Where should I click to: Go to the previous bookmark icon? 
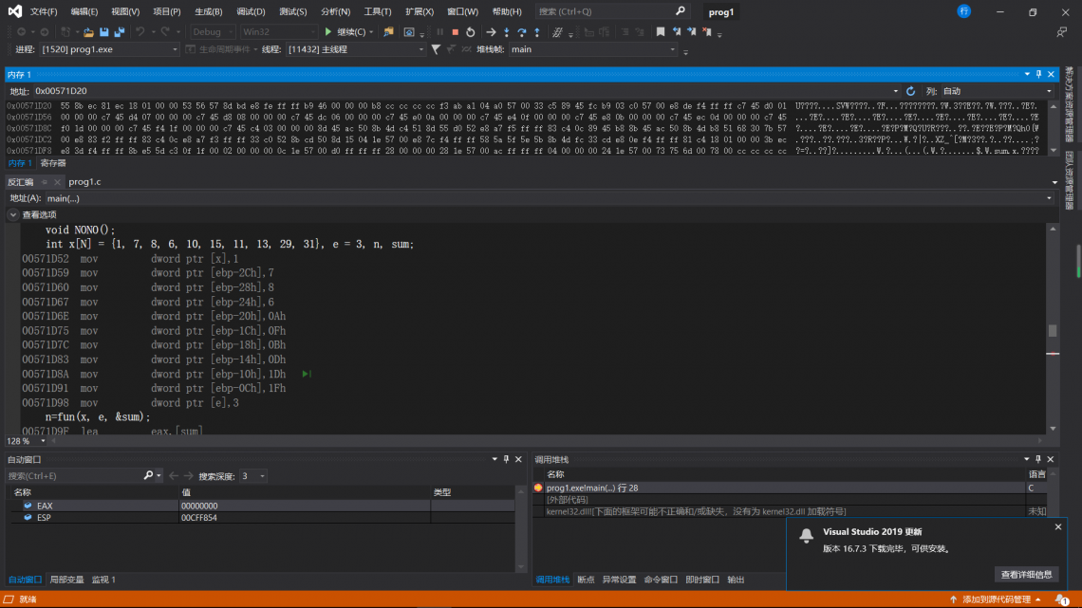click(x=676, y=31)
